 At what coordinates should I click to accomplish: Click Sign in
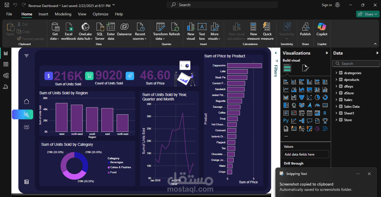327,5
